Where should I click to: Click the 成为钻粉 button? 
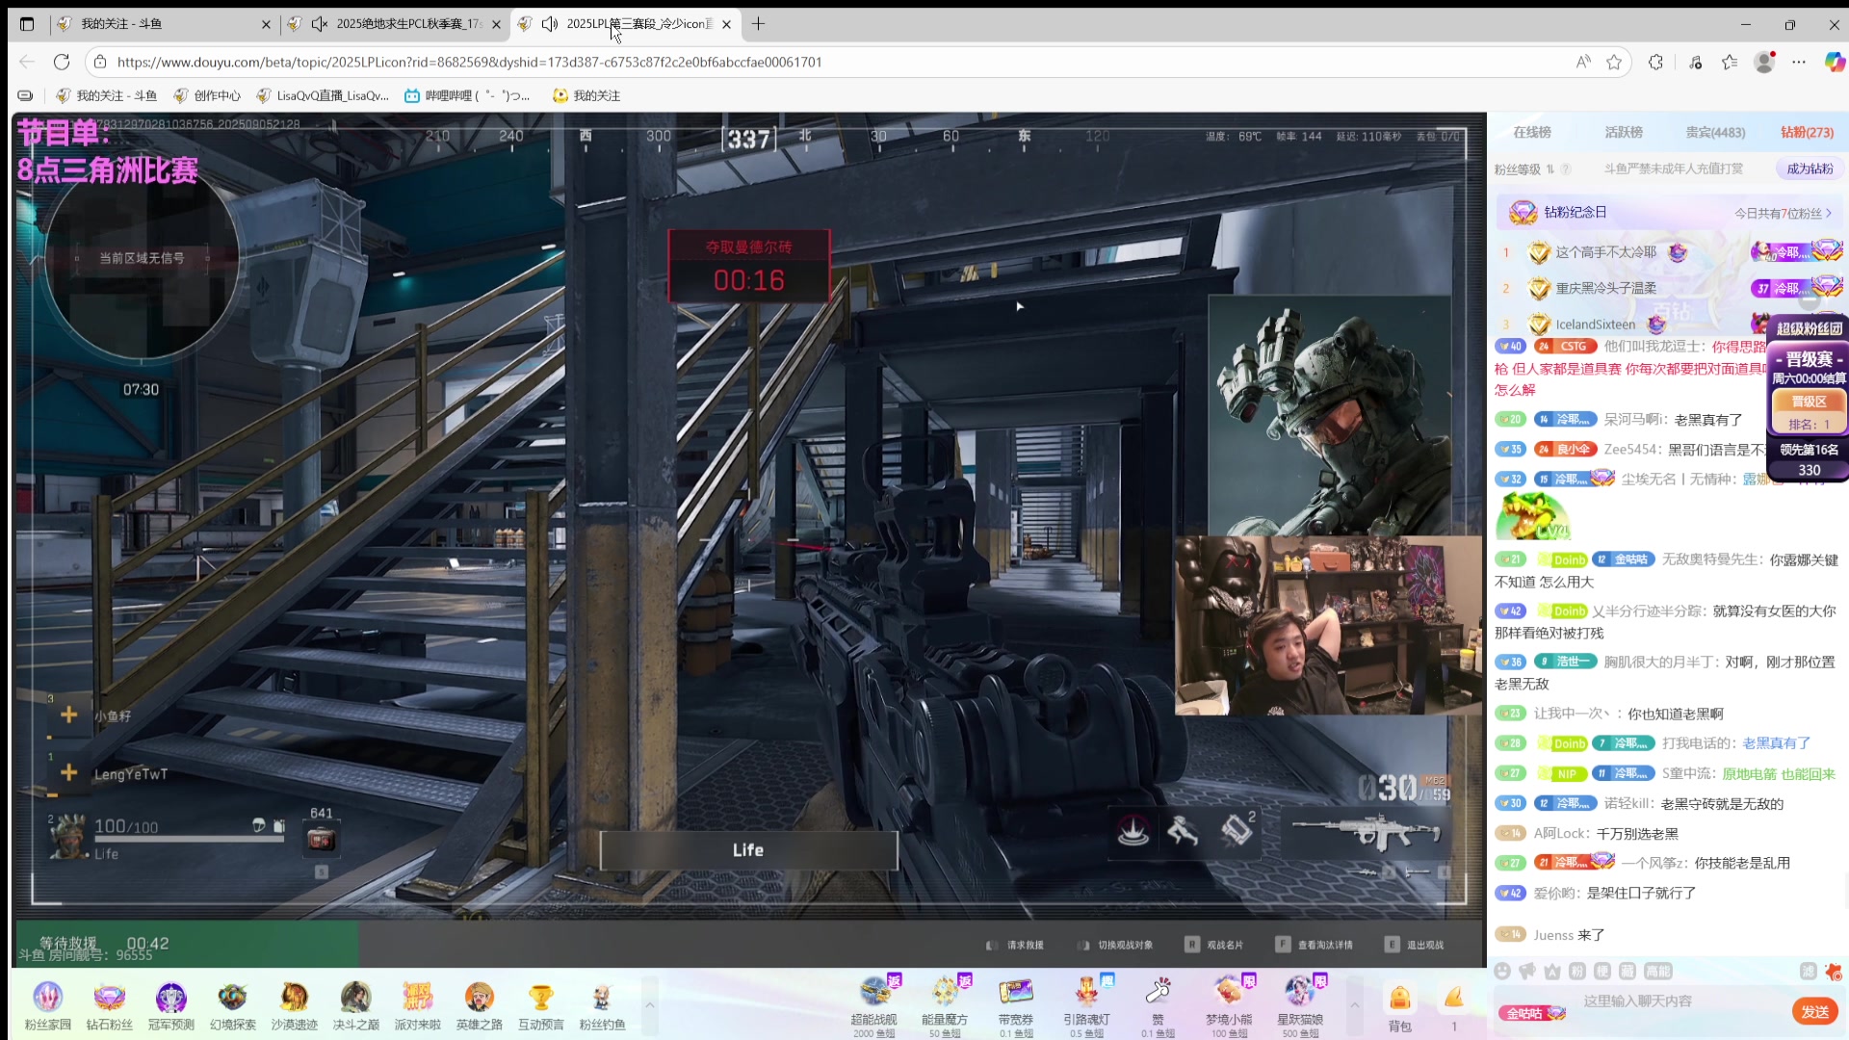pos(1810,169)
